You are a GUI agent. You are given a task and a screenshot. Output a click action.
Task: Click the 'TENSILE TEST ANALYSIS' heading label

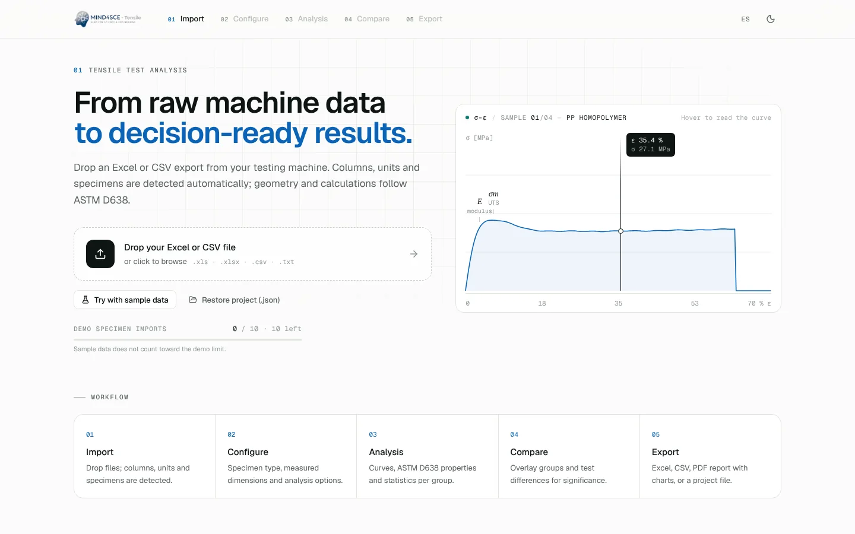pos(138,70)
